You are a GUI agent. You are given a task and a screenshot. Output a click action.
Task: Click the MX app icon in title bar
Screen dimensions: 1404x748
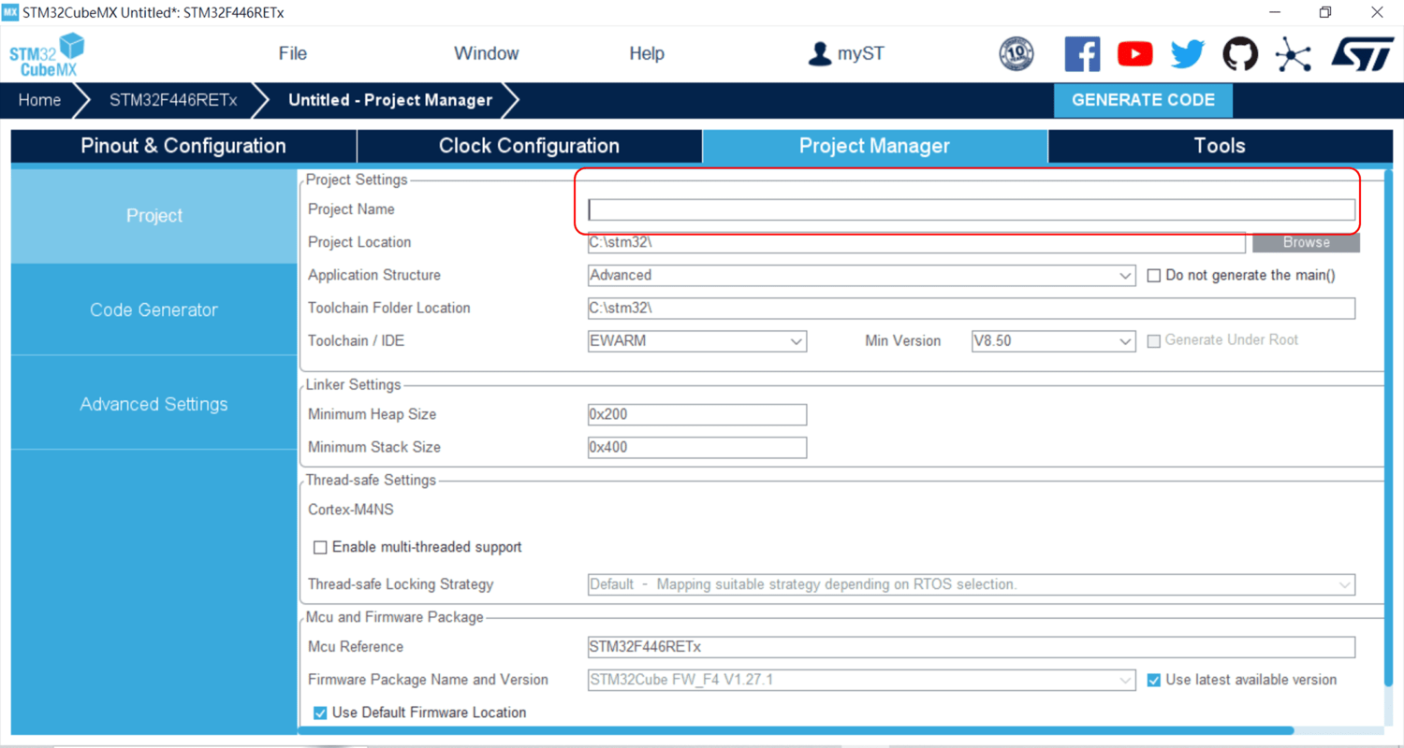pyautogui.click(x=10, y=12)
